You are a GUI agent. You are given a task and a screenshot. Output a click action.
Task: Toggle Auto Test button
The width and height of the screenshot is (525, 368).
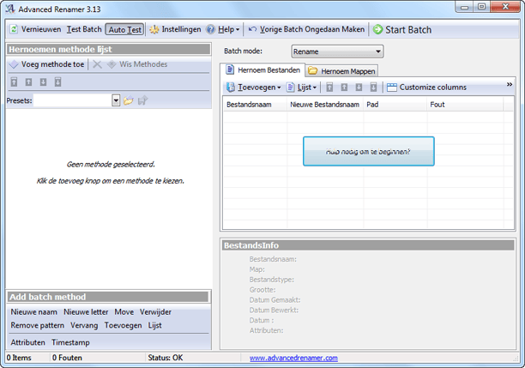(x=124, y=29)
